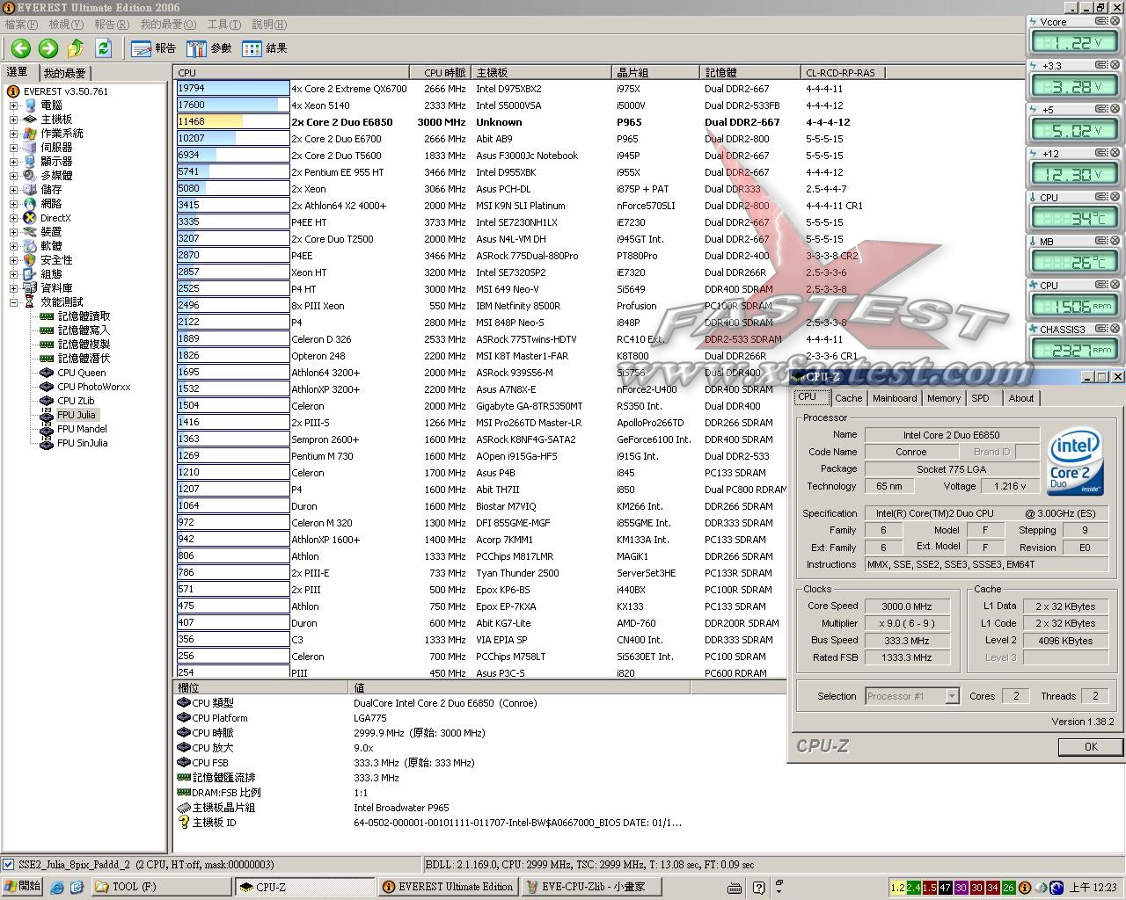Open the 報告 report toolbar button

(154, 48)
